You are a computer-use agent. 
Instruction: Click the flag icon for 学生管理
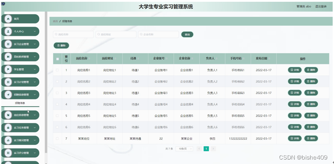click(x=8, y=69)
